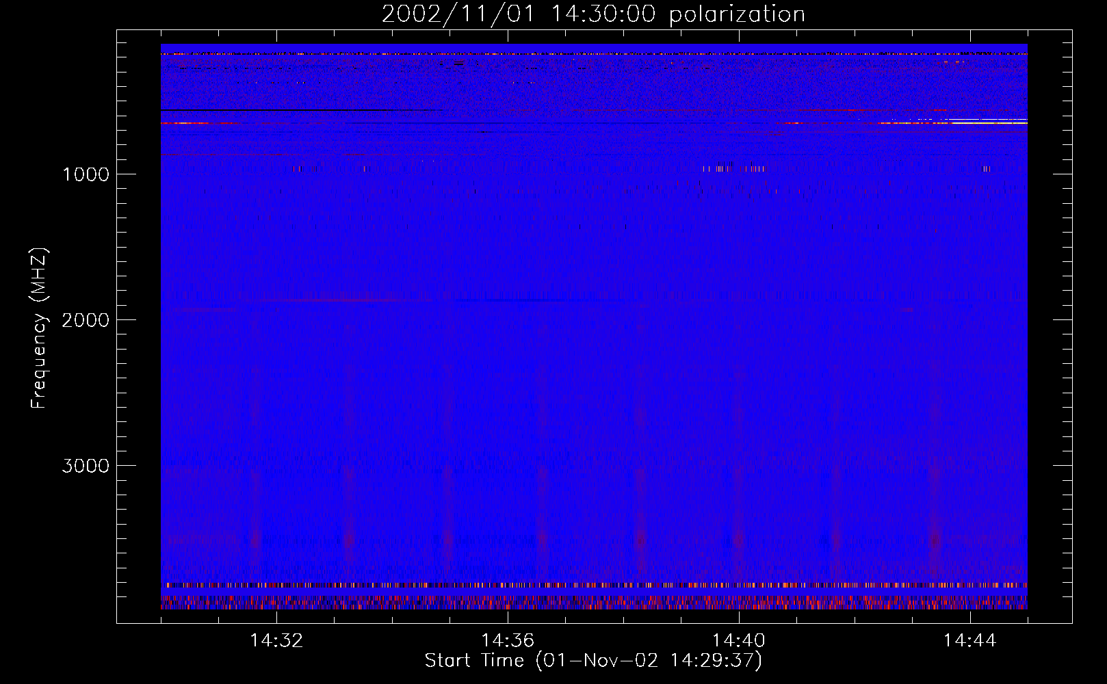Screen dimensions: 1107x684
Task: Click the 14:36 time tick label
Action: [508, 641]
